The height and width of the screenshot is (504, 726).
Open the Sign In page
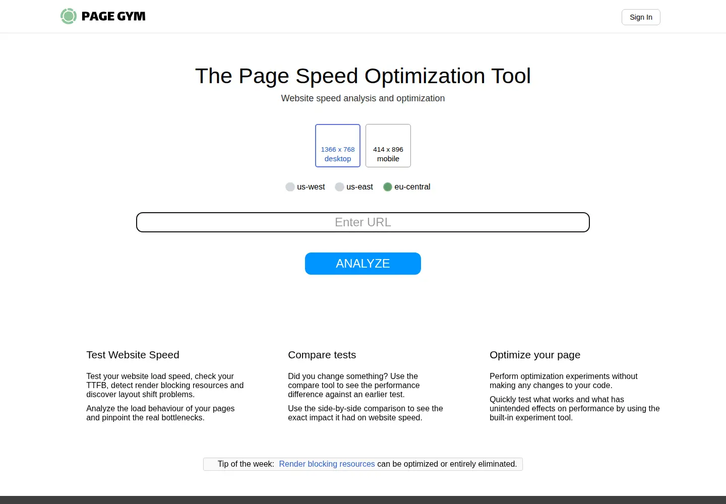tap(641, 17)
